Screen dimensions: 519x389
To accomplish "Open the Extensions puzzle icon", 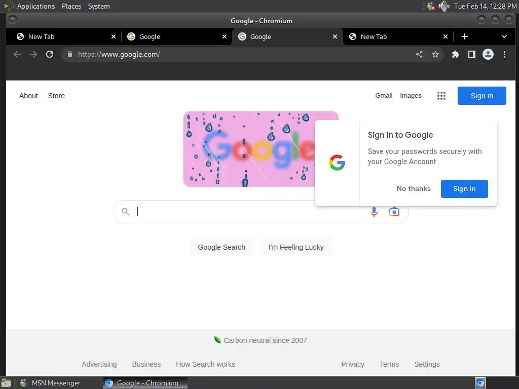I will 456,54.
